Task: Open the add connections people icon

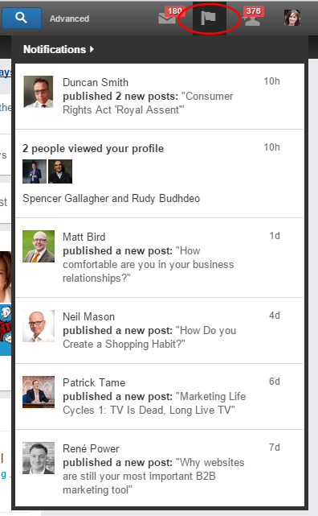Action: [x=251, y=20]
